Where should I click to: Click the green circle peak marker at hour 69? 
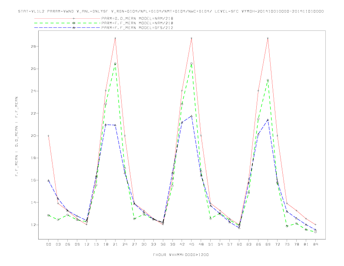pos(268,80)
